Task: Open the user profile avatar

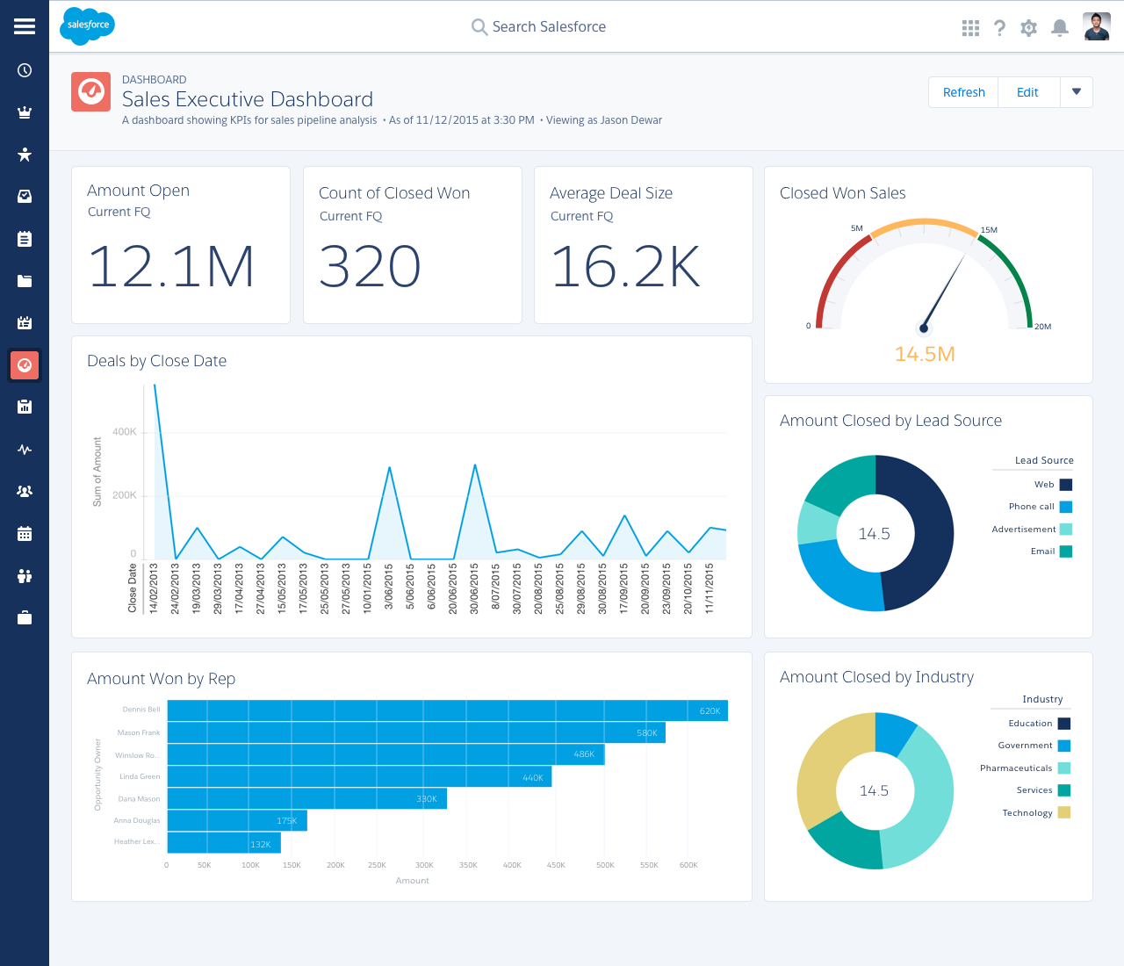Action: [1097, 27]
